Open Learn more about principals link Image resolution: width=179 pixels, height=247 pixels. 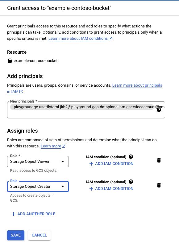(x=85, y=89)
